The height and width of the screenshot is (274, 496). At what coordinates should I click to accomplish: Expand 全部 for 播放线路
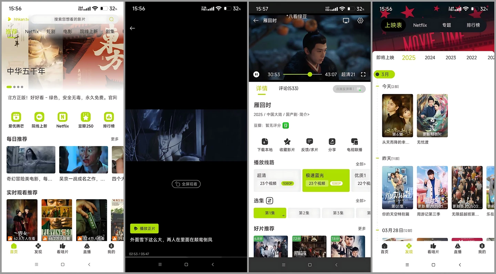(360, 164)
